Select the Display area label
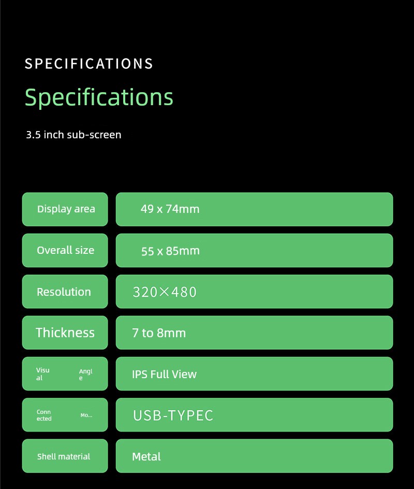This screenshot has height=489, width=414. pyautogui.click(x=66, y=209)
